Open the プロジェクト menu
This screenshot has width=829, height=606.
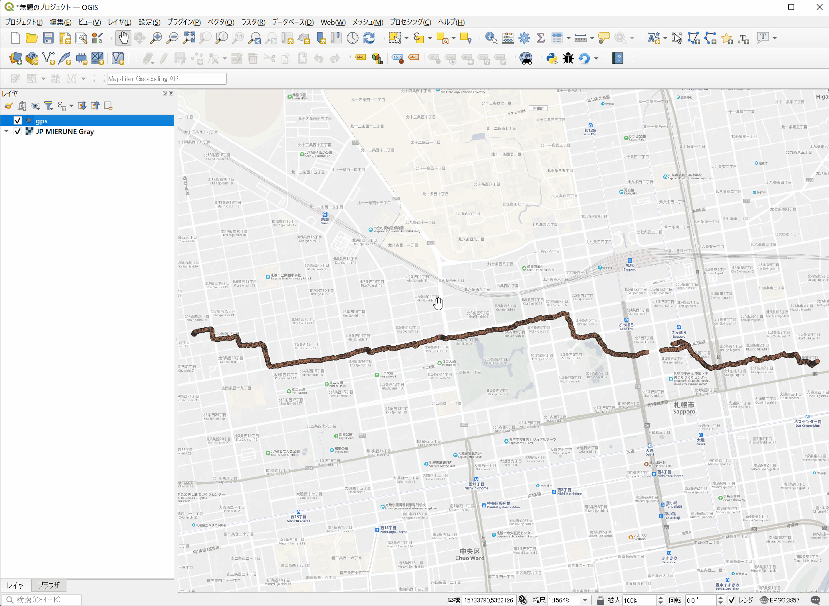click(24, 22)
